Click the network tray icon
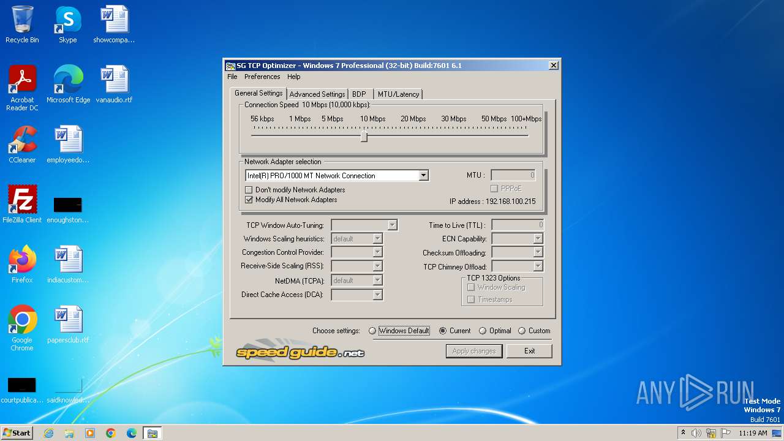The height and width of the screenshot is (441, 784). pyautogui.click(x=710, y=433)
